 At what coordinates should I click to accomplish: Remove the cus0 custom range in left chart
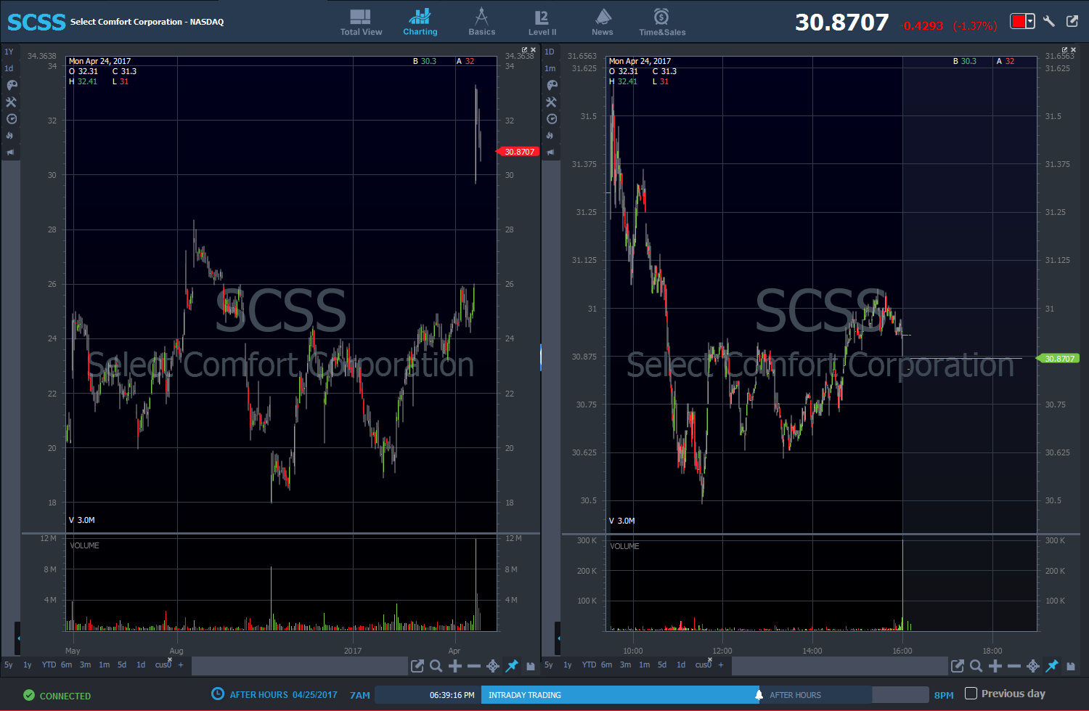pyautogui.click(x=170, y=659)
